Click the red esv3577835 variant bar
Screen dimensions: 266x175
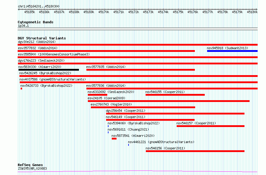pos(141,70)
